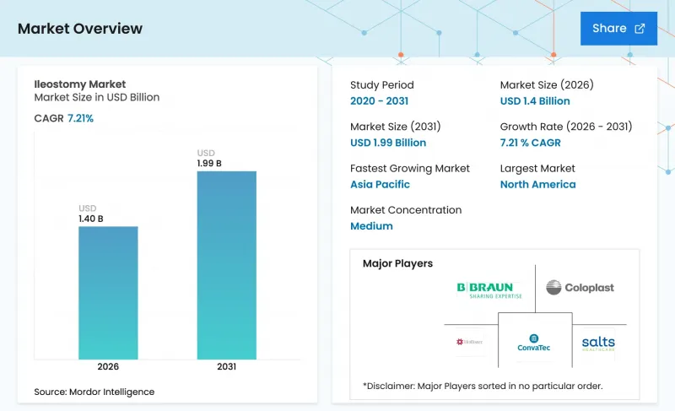Viewport: 675px width, 411px height.
Task: Click the Market Overview heading
Action: click(x=80, y=29)
